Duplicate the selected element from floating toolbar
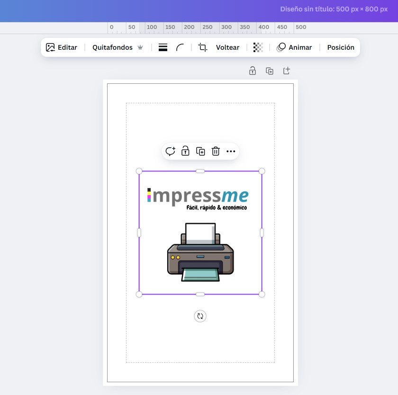The height and width of the screenshot is (395, 398). pos(200,152)
